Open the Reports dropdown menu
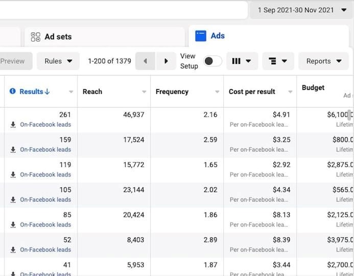Viewport: 354px width, 276px height. point(324,61)
